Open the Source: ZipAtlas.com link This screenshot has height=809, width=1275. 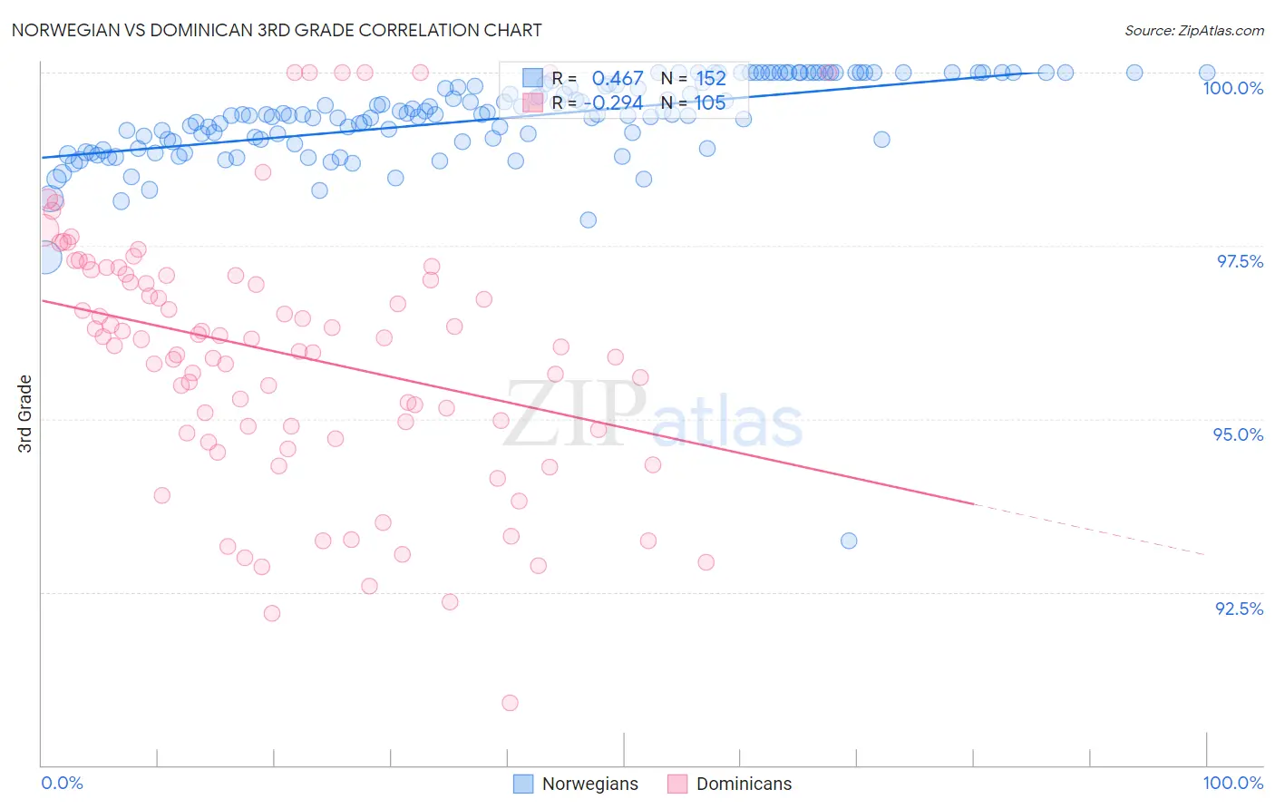(x=1194, y=30)
